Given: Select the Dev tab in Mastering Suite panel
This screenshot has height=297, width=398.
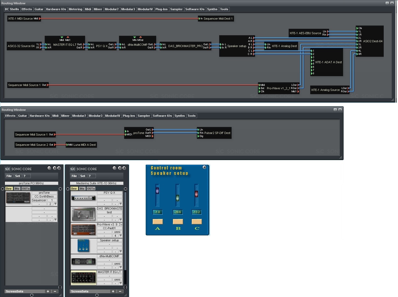Looking at the screenshot, I should (x=74, y=189).
